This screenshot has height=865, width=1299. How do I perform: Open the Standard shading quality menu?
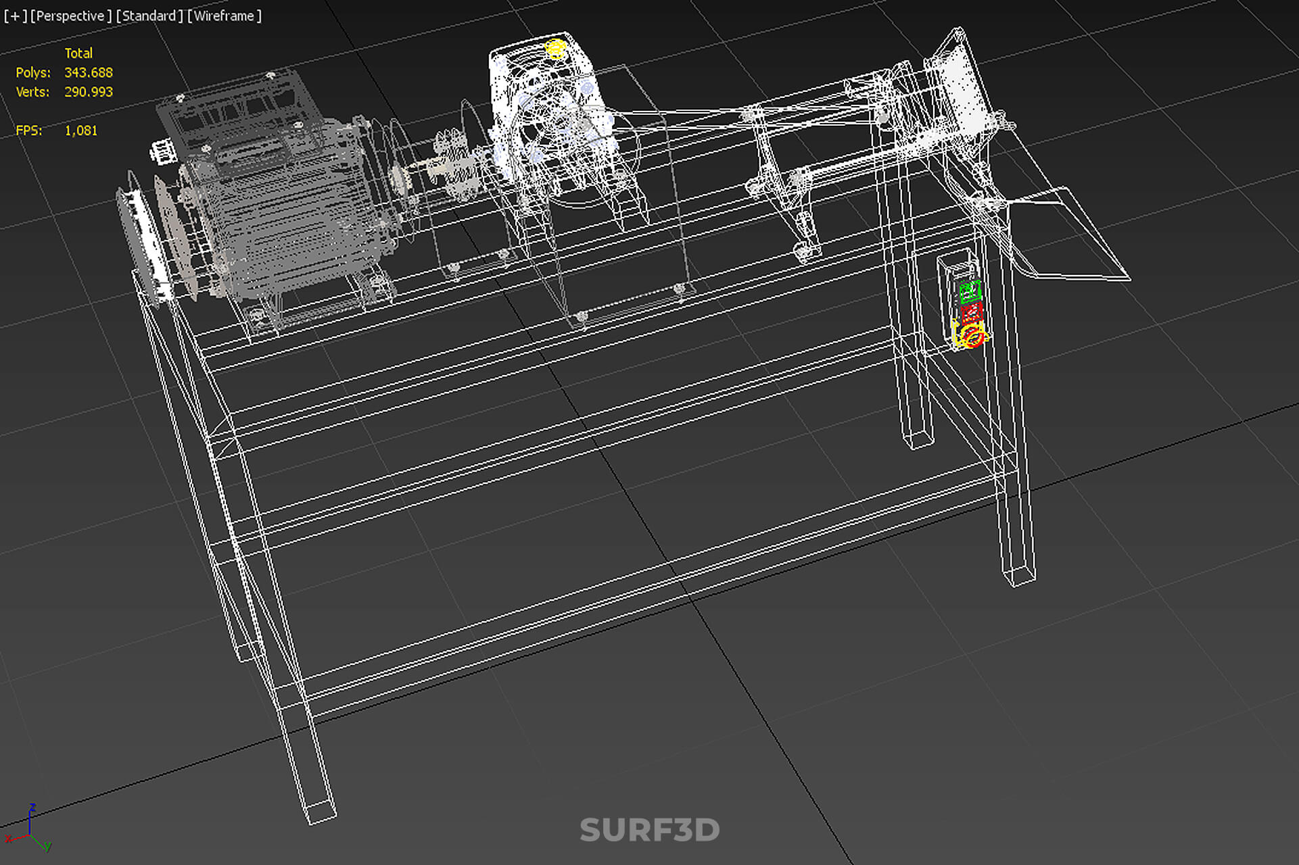tap(149, 16)
